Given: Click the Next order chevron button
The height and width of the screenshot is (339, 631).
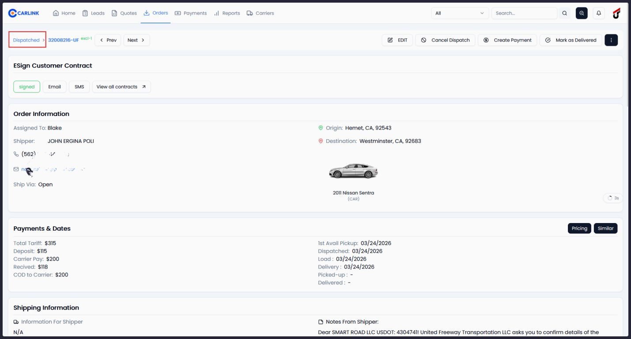Looking at the screenshot, I should [x=136, y=40].
